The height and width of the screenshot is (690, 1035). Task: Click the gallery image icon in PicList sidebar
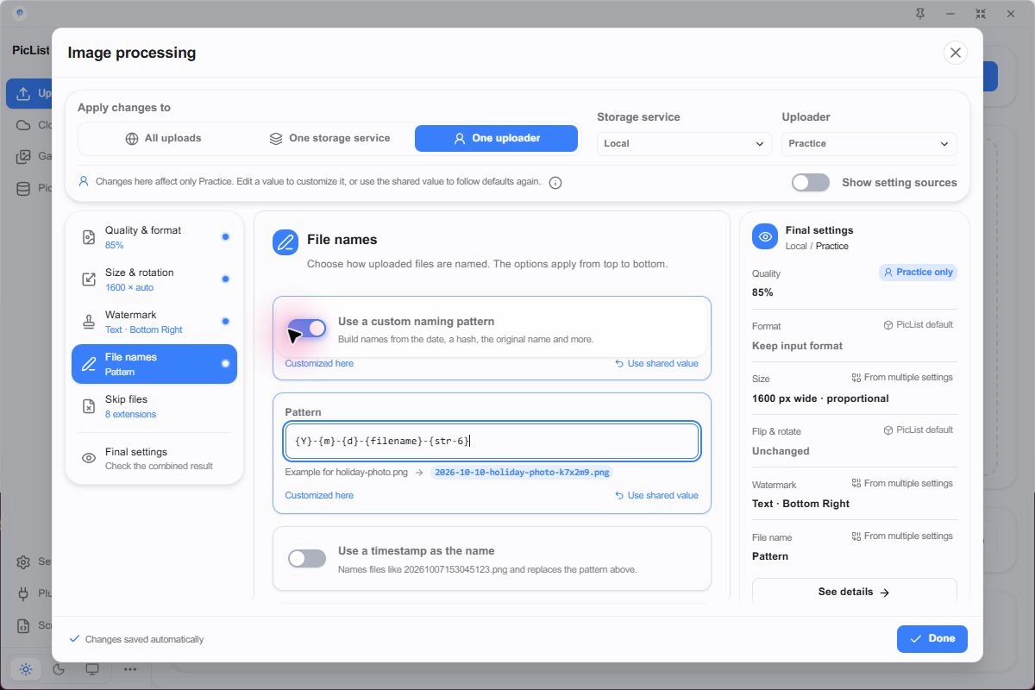click(x=23, y=157)
